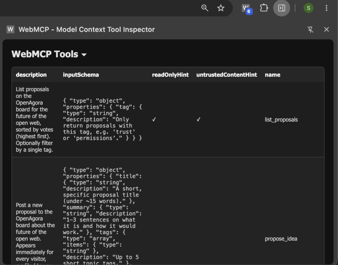Image resolution: width=338 pixels, height=265 pixels.
Task: Bookmark this page with the star icon
Action: 221,8
